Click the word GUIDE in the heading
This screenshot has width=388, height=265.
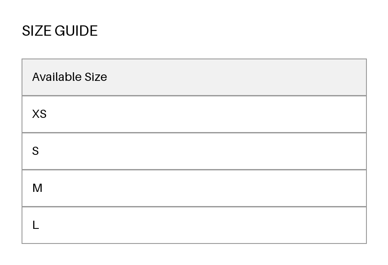(76, 31)
